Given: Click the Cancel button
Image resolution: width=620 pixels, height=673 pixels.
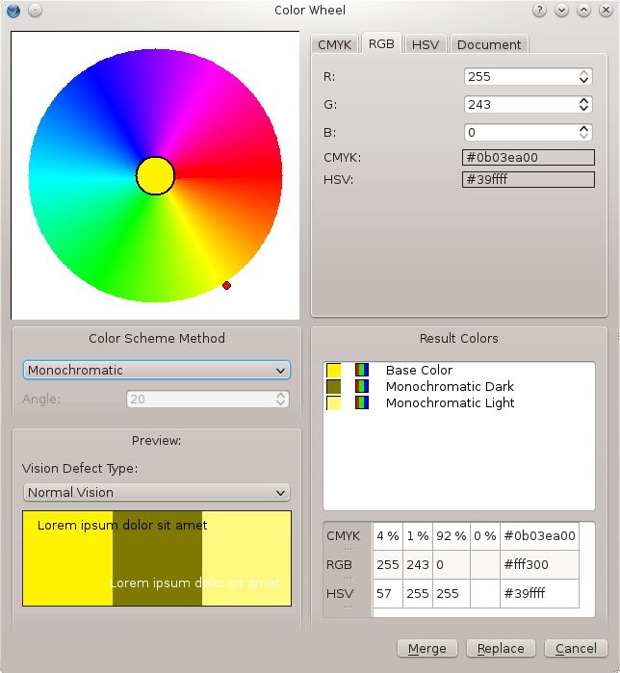Looking at the screenshot, I should click(576, 648).
